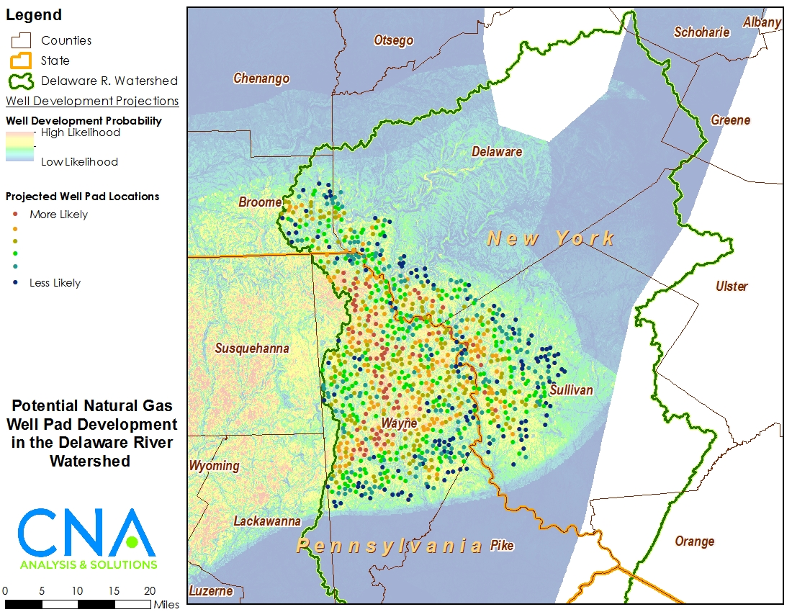Click the 'Delaware R. Watershed' legend label

pos(109,81)
